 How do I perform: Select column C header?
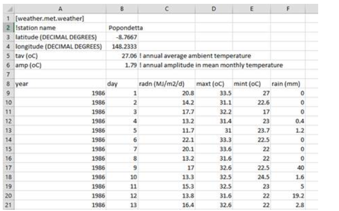[x=166, y=9]
